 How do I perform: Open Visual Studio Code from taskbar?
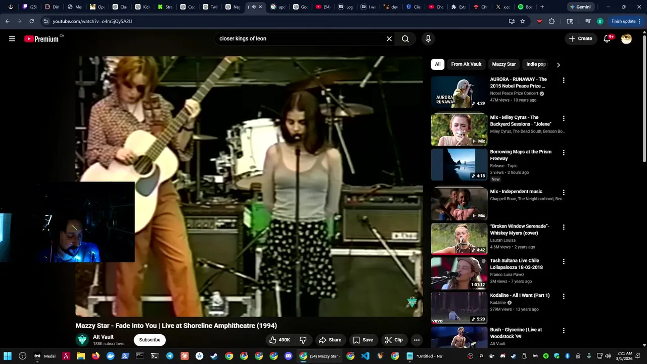click(x=365, y=356)
